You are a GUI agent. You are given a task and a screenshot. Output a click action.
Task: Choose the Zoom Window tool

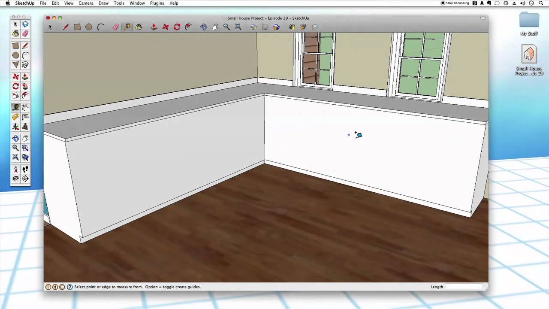pyautogui.click(x=25, y=148)
